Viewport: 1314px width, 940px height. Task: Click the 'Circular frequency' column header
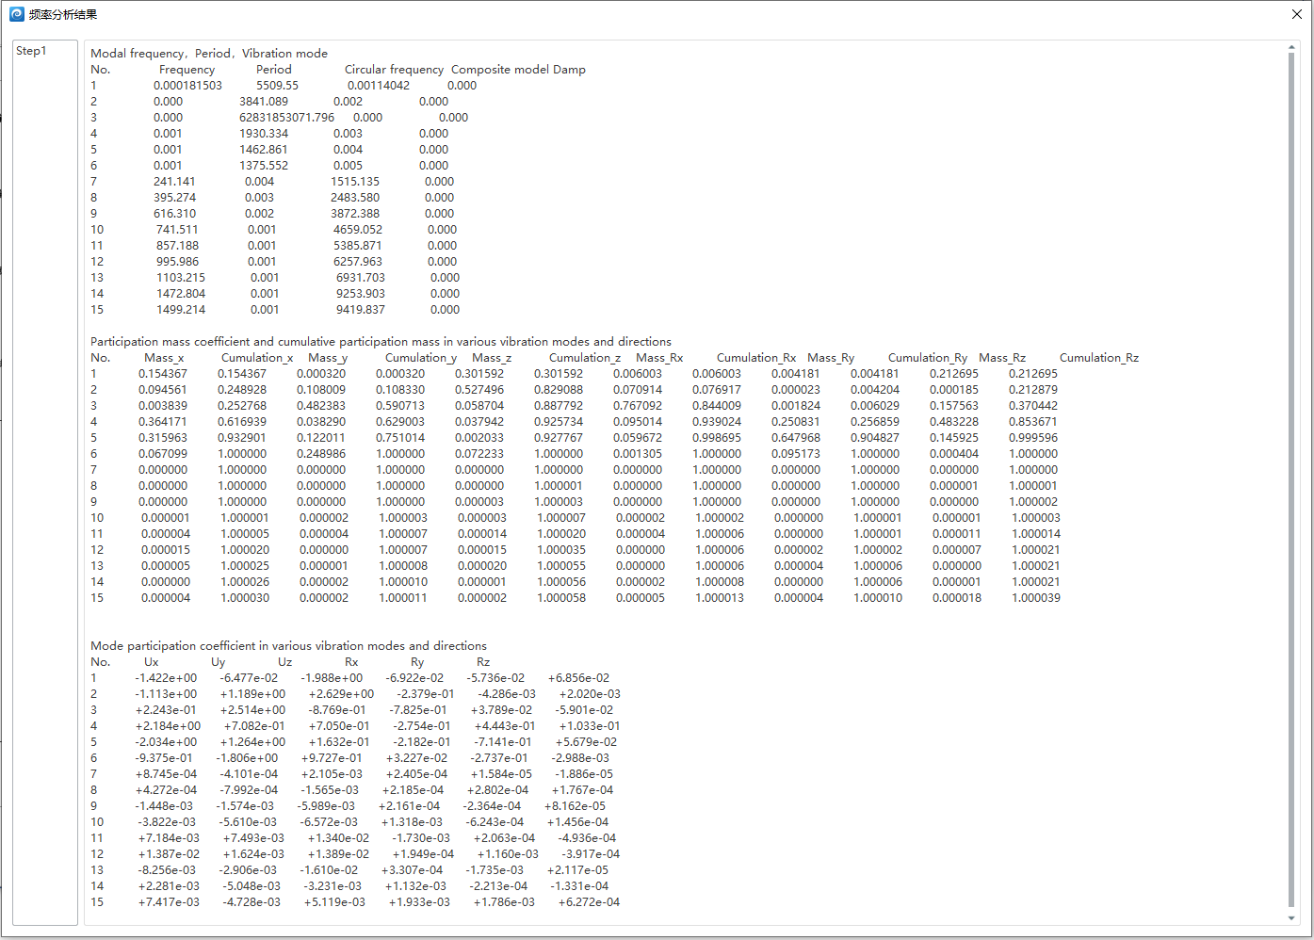point(394,70)
